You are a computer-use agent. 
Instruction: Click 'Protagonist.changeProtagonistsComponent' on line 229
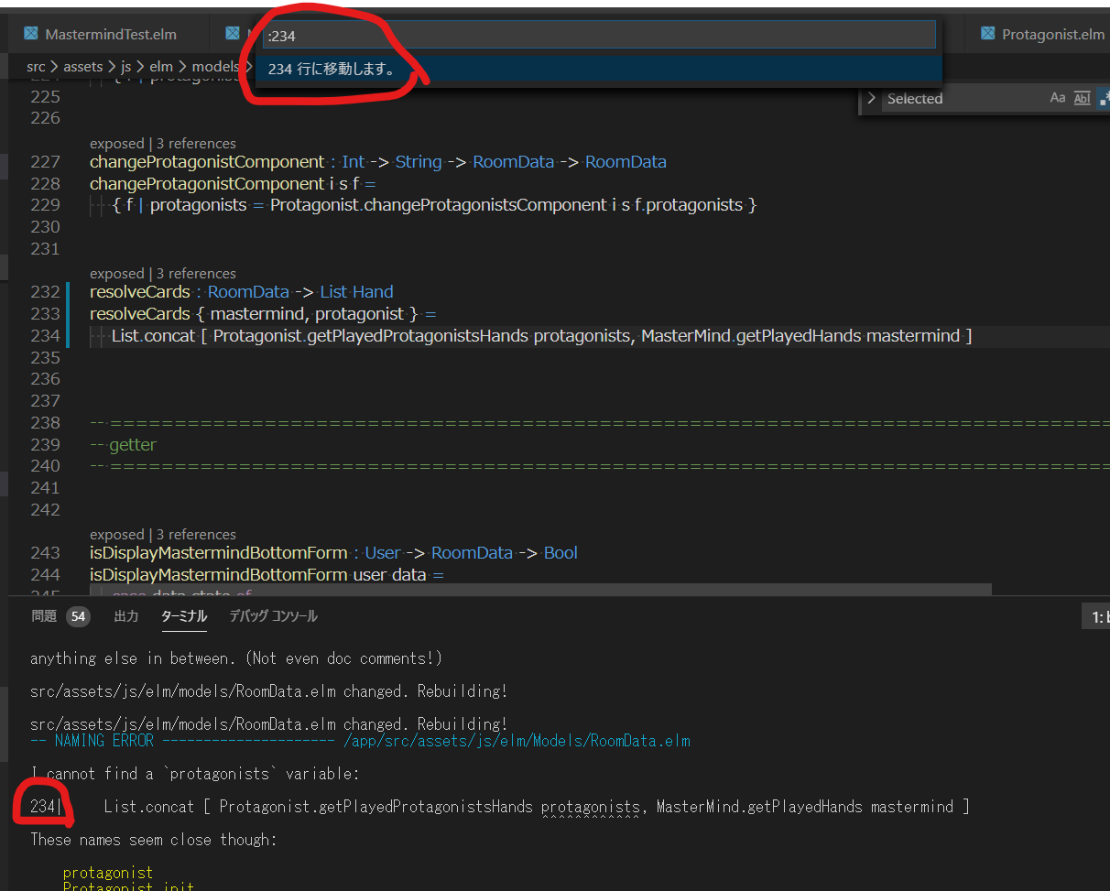437,205
